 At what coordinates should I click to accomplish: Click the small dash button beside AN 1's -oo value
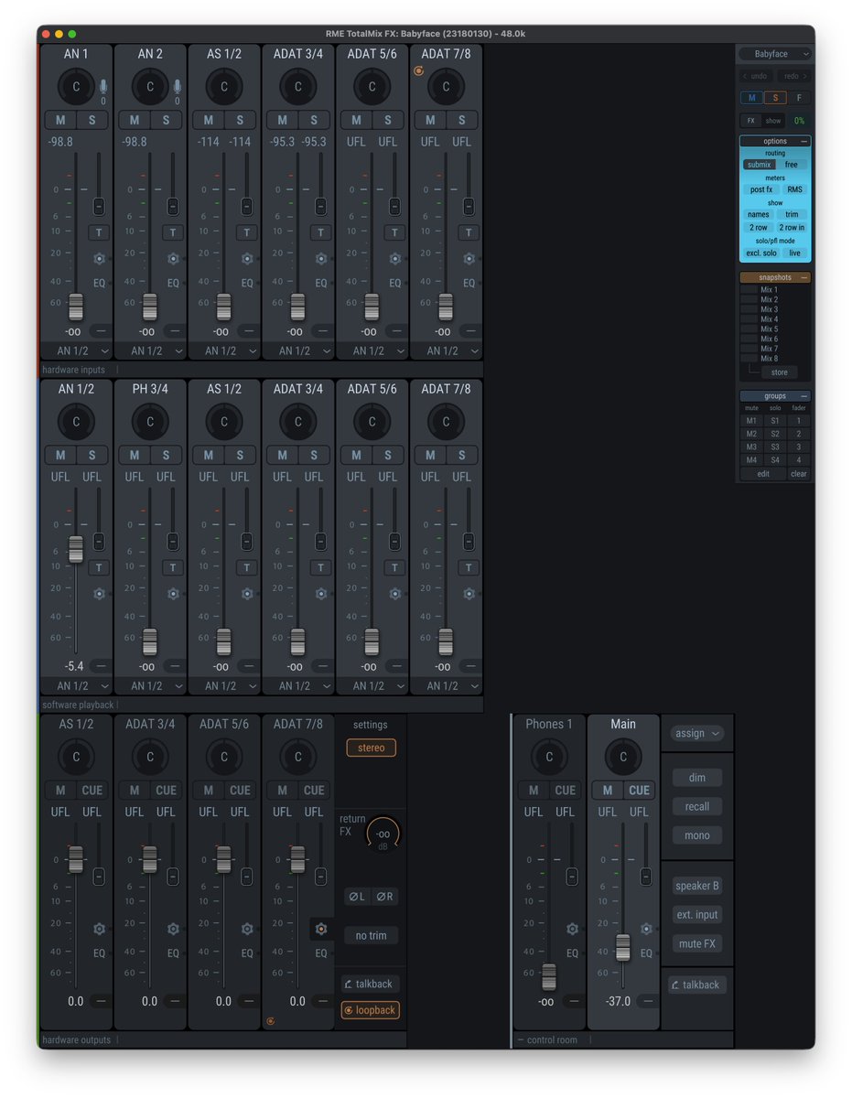100,331
